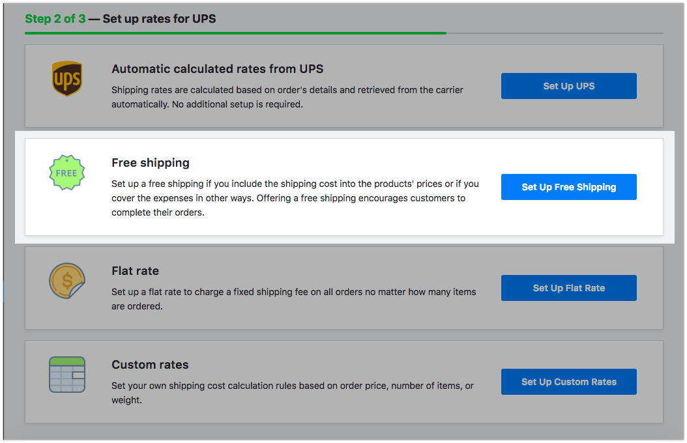Screen dimensions: 687x443
Task: Click the 'Flat rate' option title
Action: pos(135,271)
